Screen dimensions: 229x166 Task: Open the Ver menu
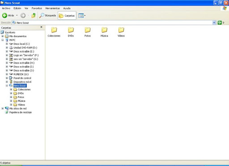26,9
